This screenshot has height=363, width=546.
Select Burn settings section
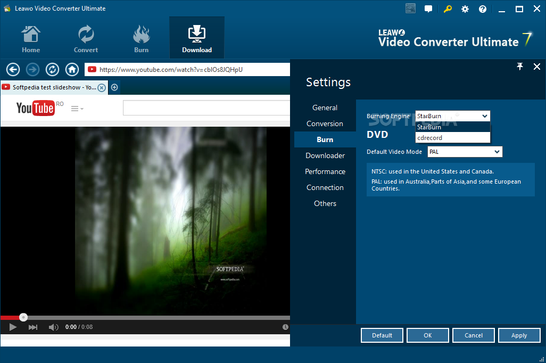pyautogui.click(x=325, y=139)
